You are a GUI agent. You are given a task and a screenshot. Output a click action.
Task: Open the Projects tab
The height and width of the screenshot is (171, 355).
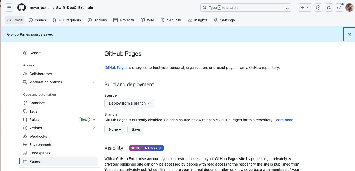pos(124,20)
